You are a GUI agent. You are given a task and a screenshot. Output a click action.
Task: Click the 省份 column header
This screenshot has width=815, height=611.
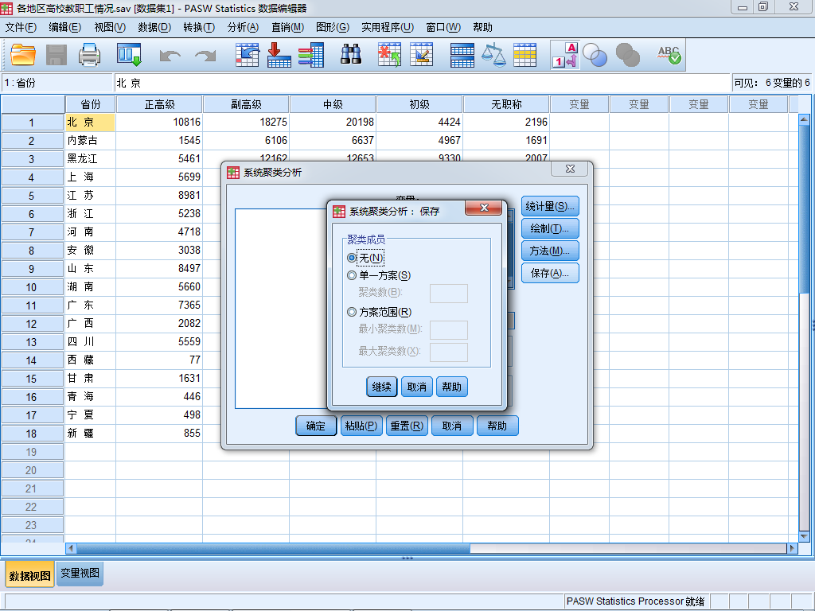[x=90, y=104]
